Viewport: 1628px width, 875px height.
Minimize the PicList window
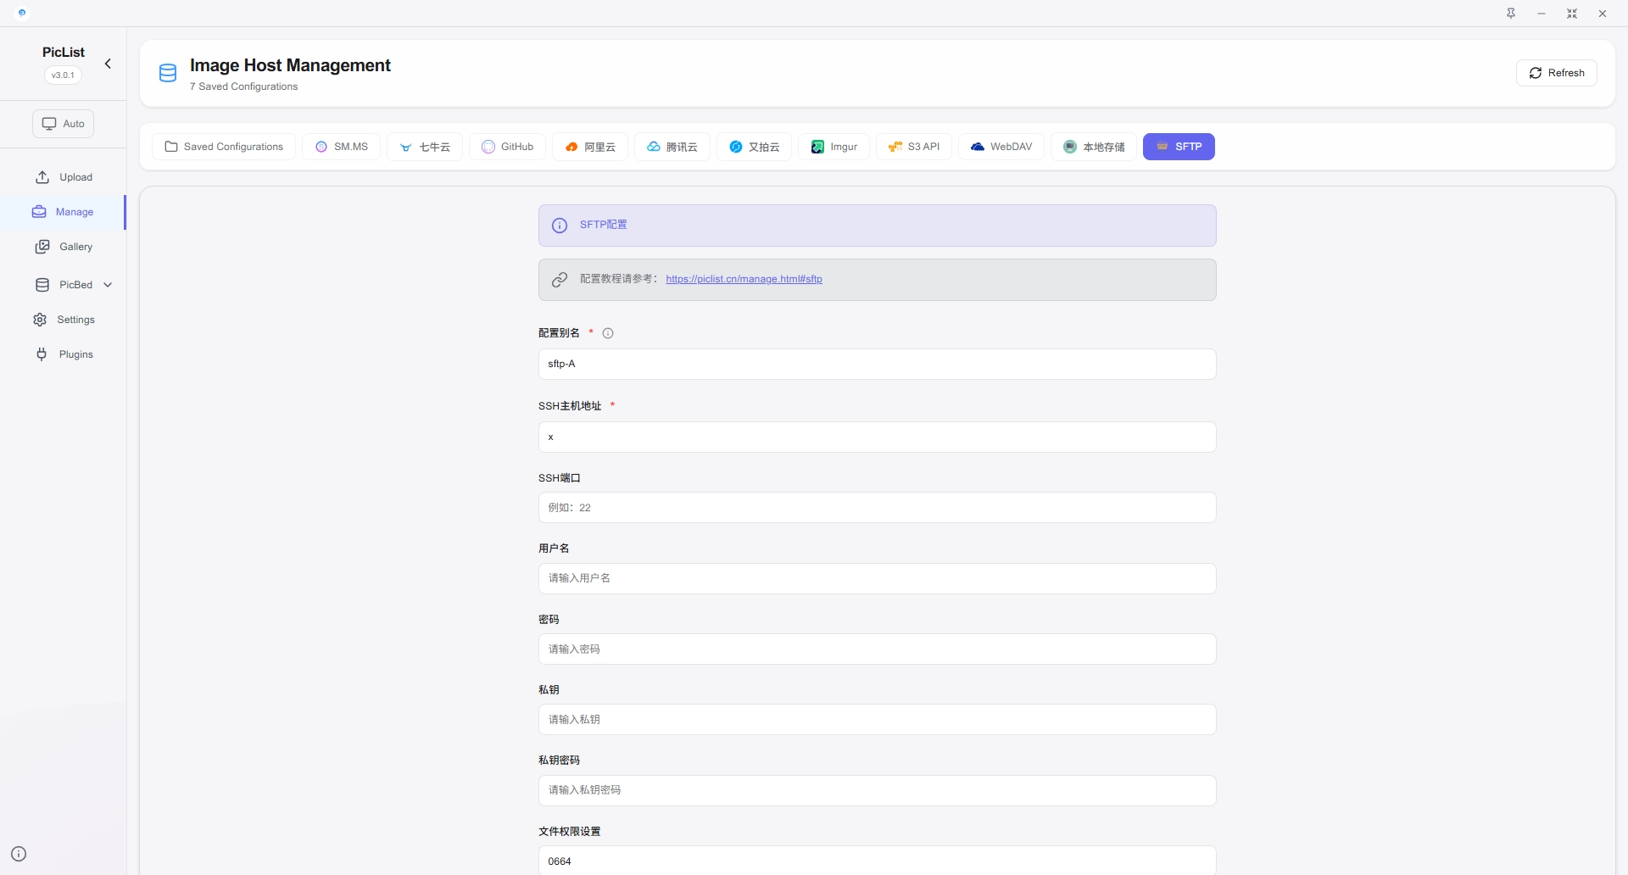[x=1542, y=14]
